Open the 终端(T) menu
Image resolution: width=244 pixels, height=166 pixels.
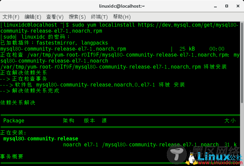point(99,17)
